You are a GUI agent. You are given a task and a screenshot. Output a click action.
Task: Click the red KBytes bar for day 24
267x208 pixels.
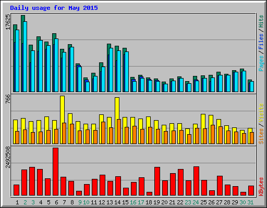pos(197,181)
